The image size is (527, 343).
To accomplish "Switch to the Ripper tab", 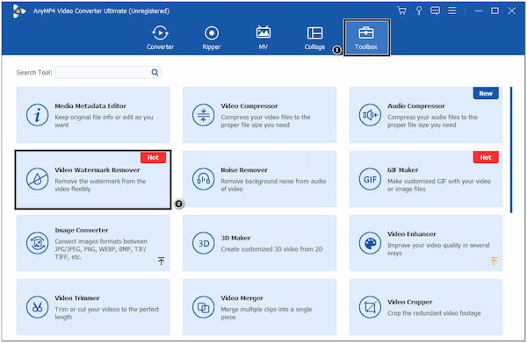I will [x=212, y=38].
